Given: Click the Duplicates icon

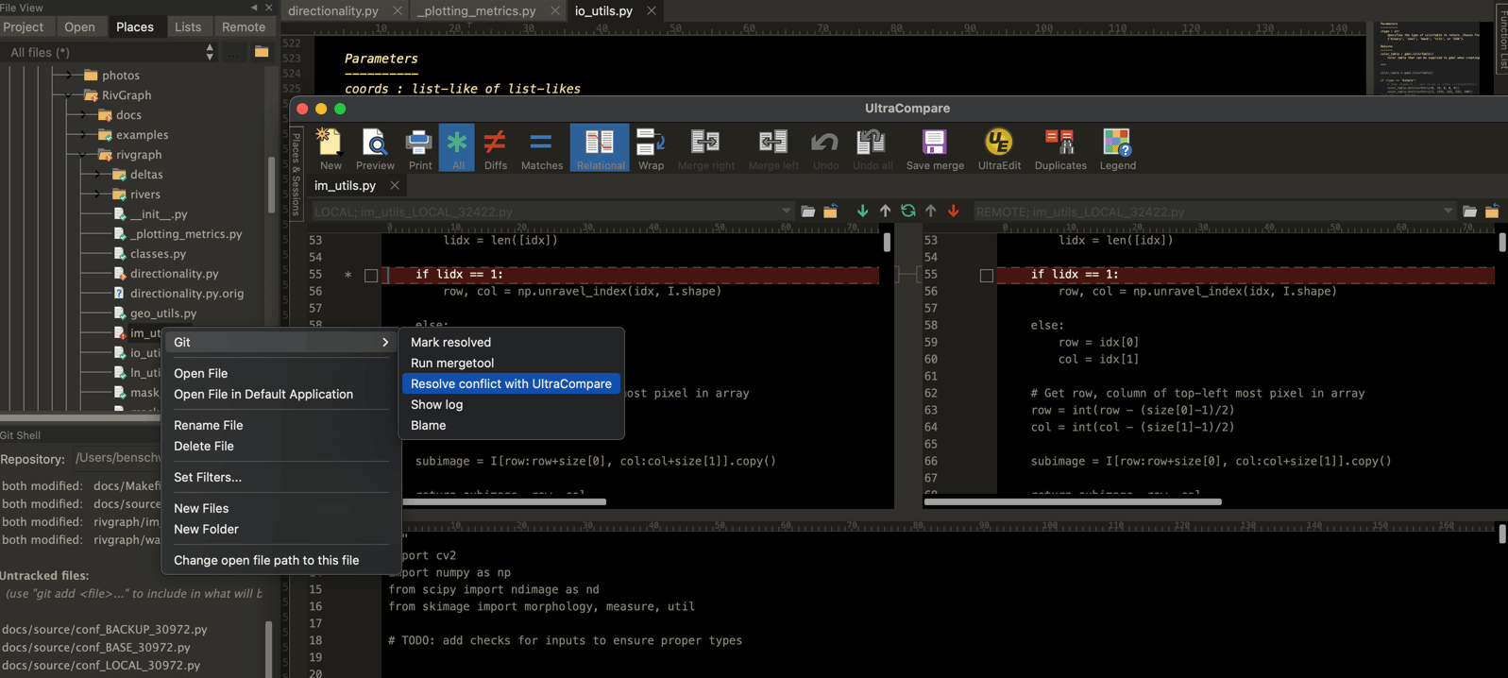Looking at the screenshot, I should (1060, 148).
